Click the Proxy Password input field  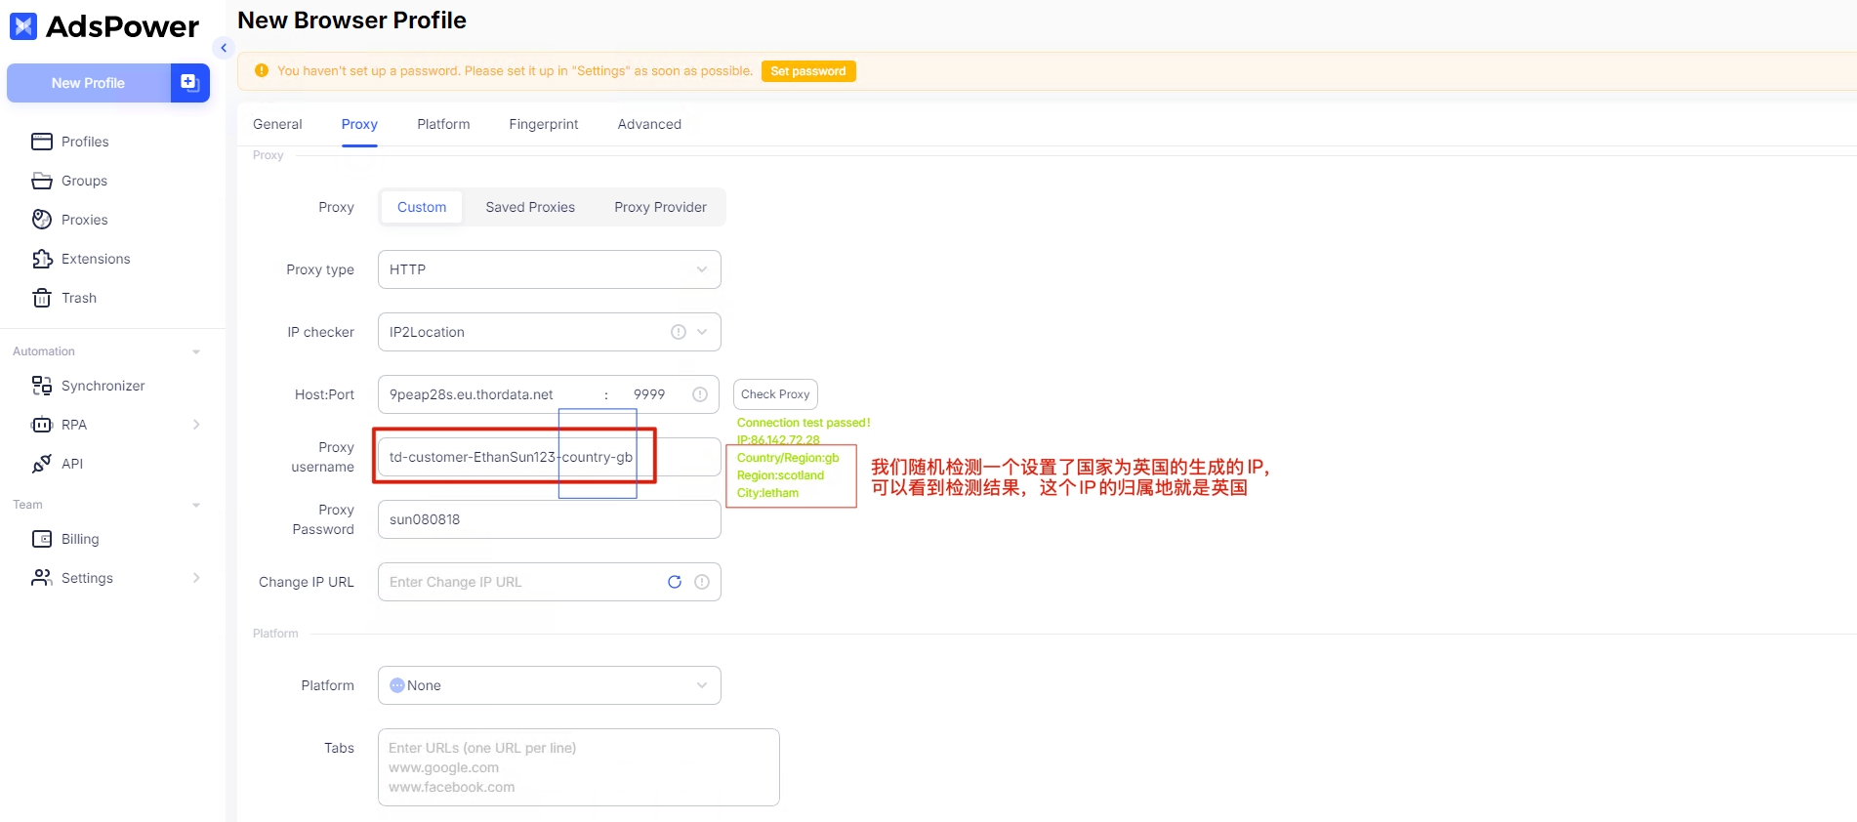[x=549, y=519]
